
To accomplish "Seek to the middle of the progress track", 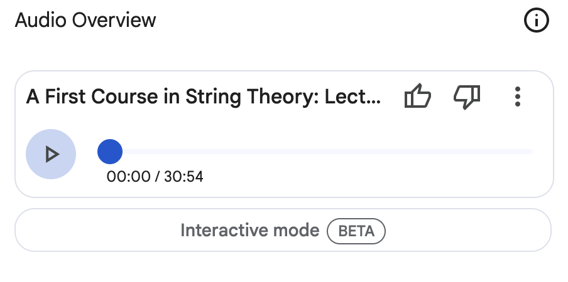I will [x=321, y=152].
